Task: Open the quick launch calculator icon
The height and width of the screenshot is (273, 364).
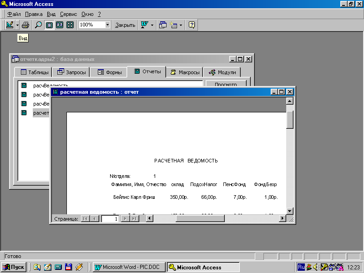Action: coord(58,267)
